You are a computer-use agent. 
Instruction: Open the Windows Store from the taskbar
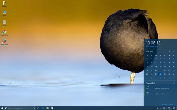pos(52,108)
